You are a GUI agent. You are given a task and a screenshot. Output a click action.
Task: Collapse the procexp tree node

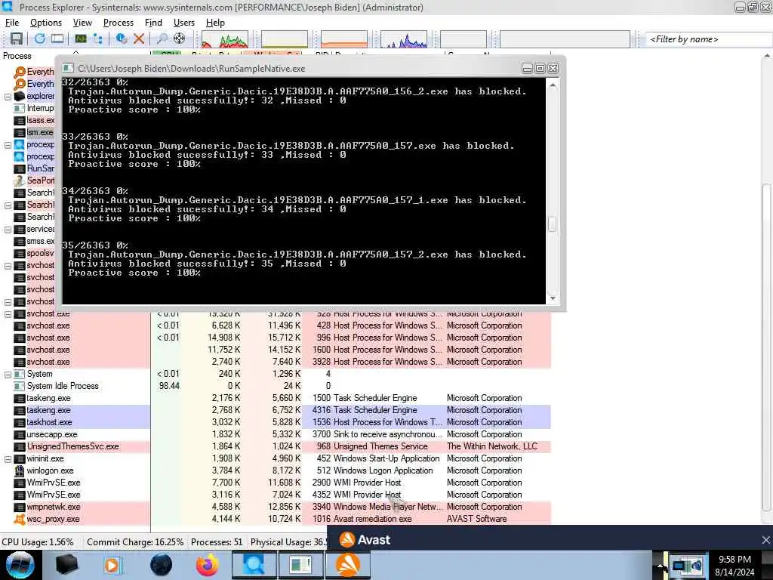tap(8, 144)
